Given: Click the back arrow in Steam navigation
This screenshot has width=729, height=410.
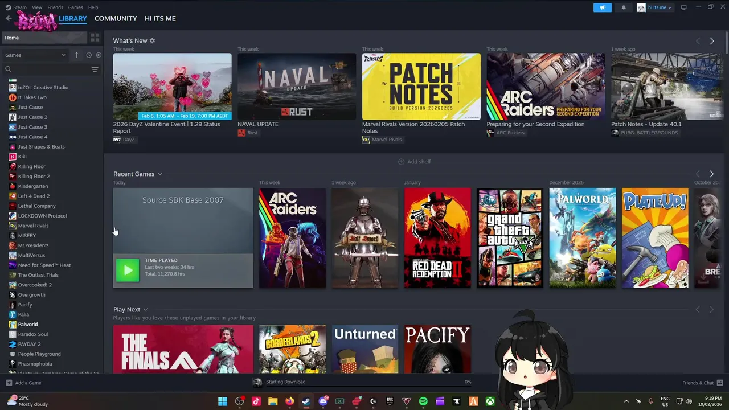Looking at the screenshot, I should 9,18.
